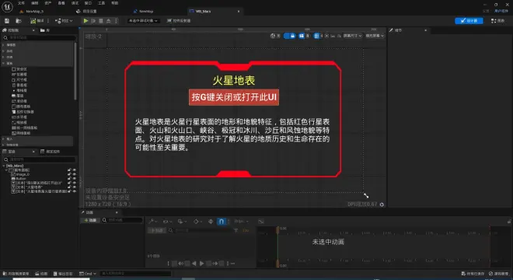Select the Grid Panel in Palette

(x=21, y=133)
